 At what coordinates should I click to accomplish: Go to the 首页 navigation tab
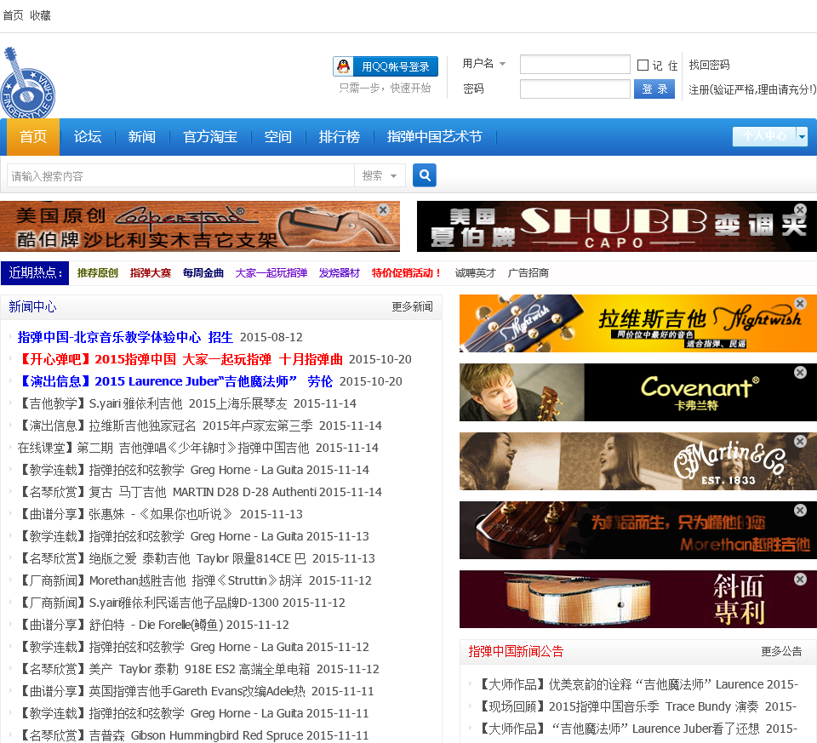[33, 136]
